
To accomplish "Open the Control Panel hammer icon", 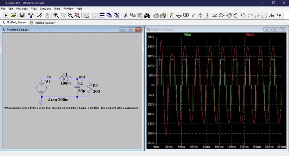I will pos(31,15).
